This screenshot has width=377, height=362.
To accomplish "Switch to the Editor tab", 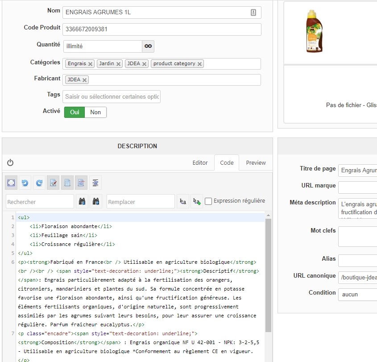I will pyautogui.click(x=200, y=163).
